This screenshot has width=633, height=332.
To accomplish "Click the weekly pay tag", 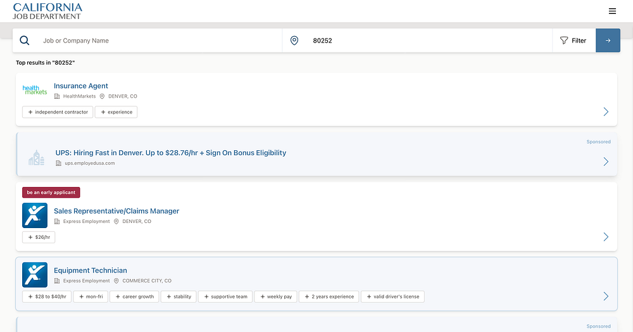I will tap(276, 297).
